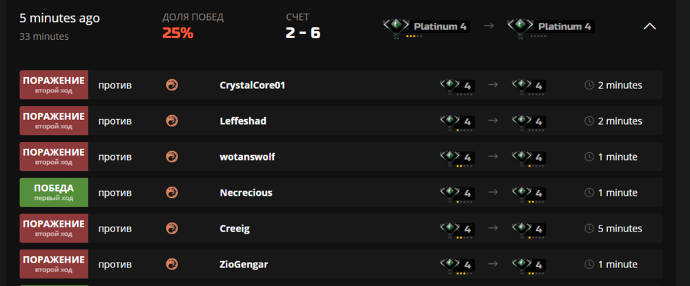Click the green ПОБЕДА result badge
Image resolution: width=690 pixels, height=286 pixels.
pyautogui.click(x=54, y=192)
